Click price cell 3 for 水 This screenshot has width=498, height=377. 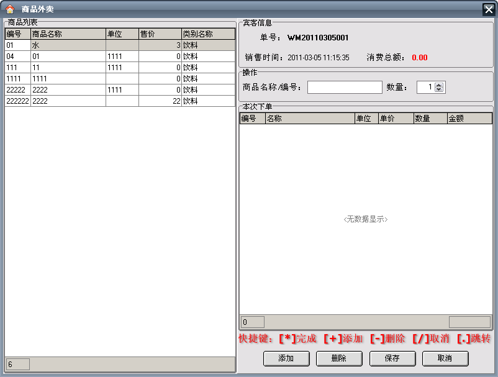pyautogui.click(x=160, y=45)
